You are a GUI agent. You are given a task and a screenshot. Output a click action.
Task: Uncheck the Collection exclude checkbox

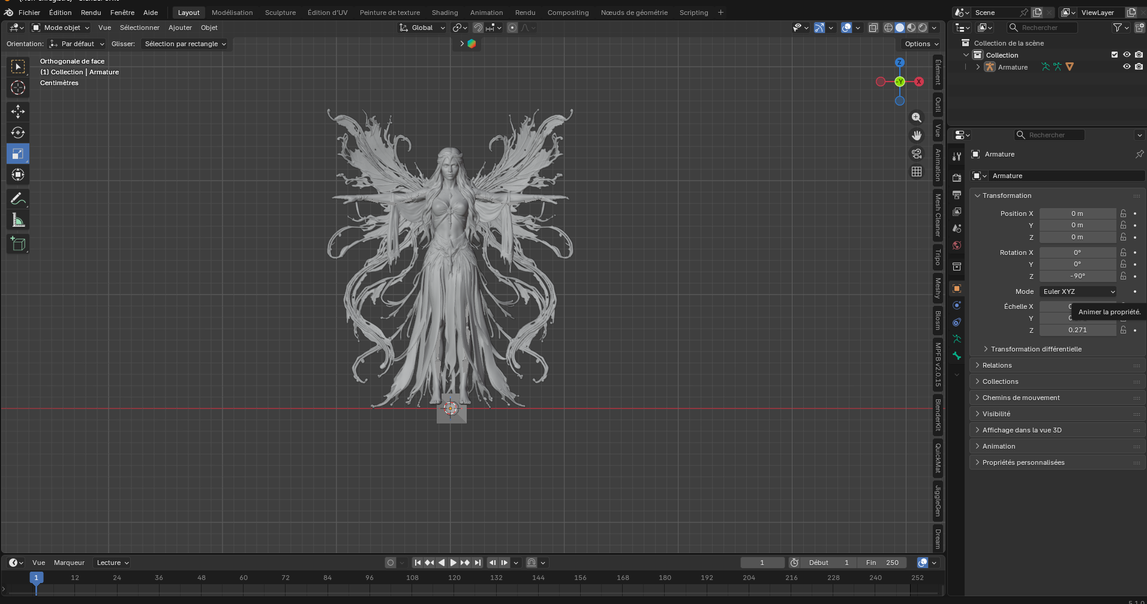(1115, 55)
